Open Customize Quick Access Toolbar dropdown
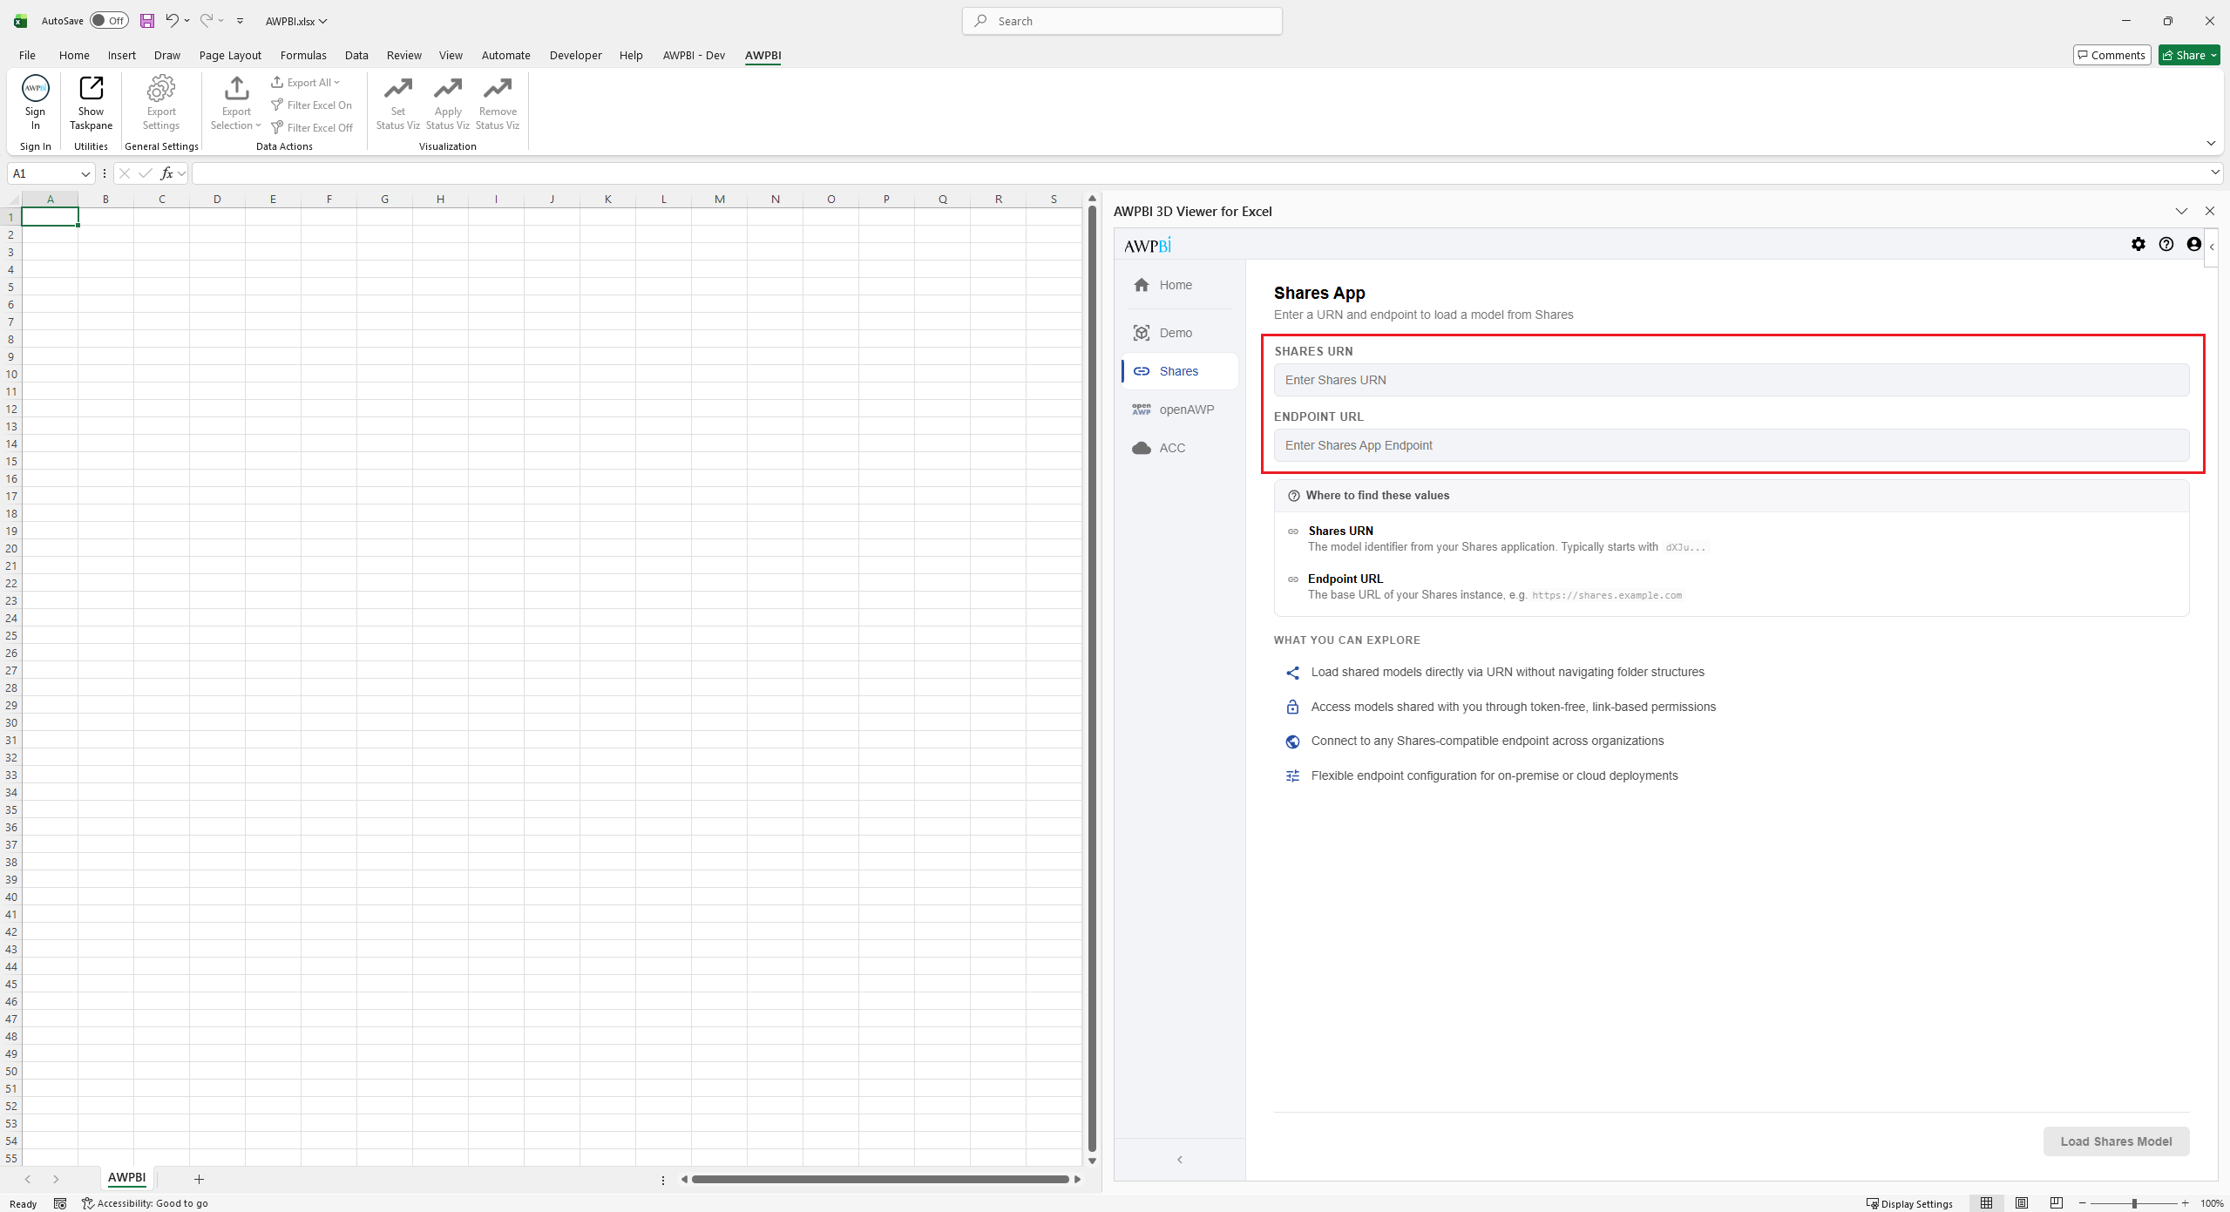The height and width of the screenshot is (1212, 2230). coord(240,21)
